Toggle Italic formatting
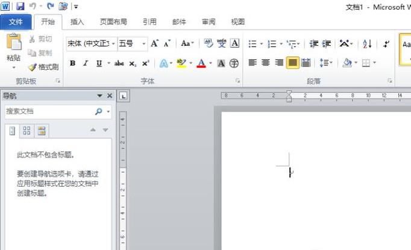 tap(86, 63)
